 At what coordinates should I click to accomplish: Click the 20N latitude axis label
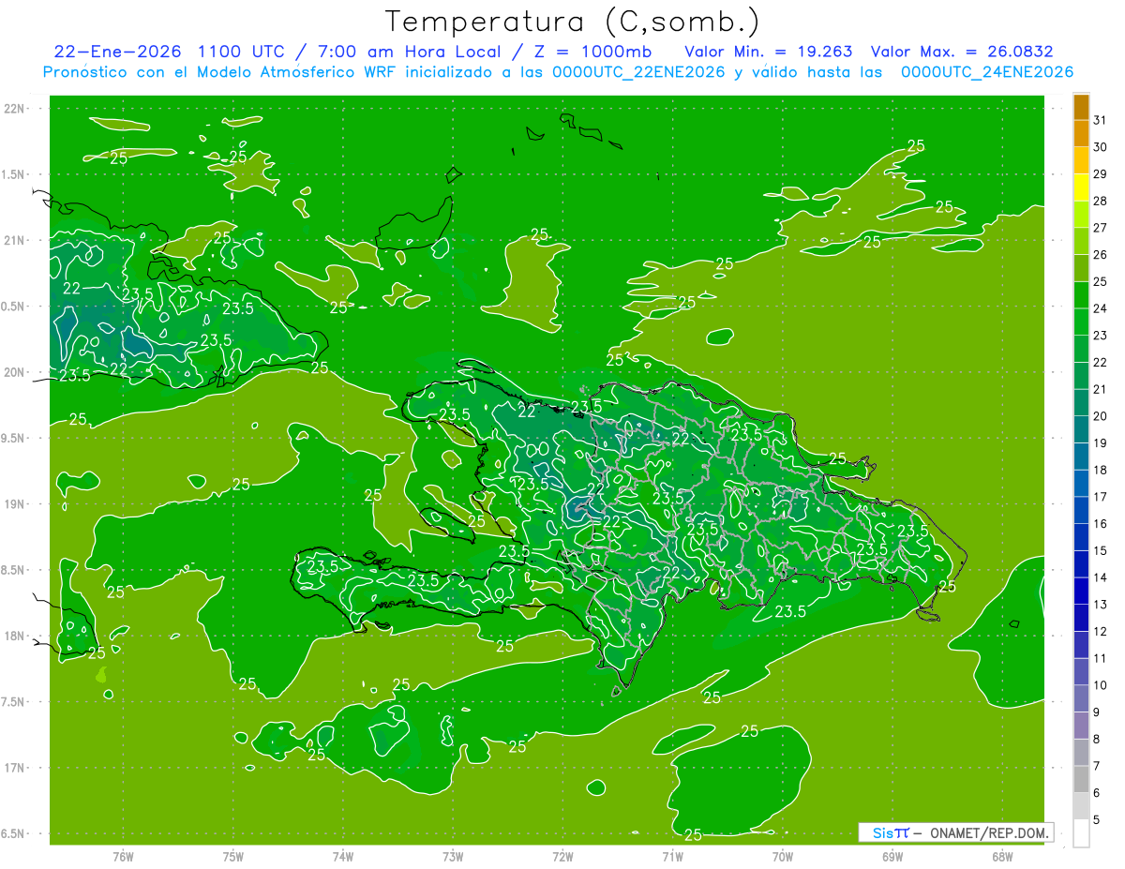[14, 373]
